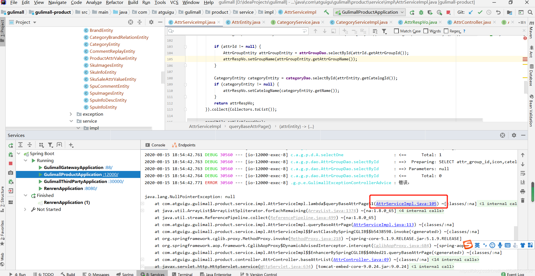The height and width of the screenshot is (276, 535).
Task: Click the red Stop square in the Services sidebar
Action: pos(11,163)
